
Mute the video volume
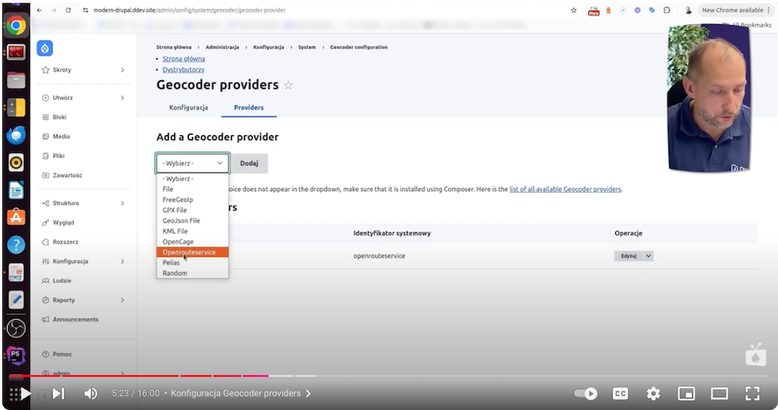[90, 394]
